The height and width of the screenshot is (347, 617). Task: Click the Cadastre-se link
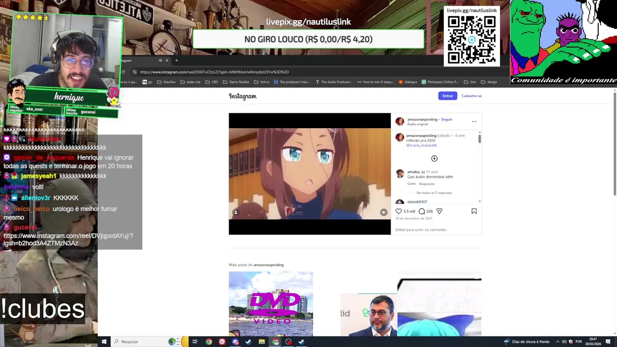point(471,96)
